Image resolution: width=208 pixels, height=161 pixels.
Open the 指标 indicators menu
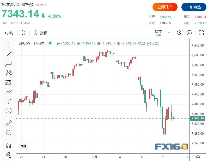click(41, 33)
